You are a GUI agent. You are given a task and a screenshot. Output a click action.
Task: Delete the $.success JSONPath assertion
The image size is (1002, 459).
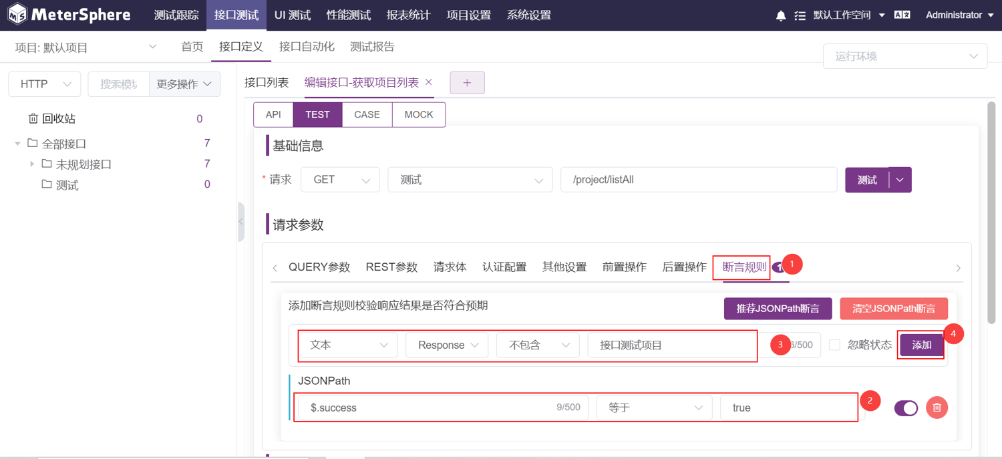click(x=937, y=408)
